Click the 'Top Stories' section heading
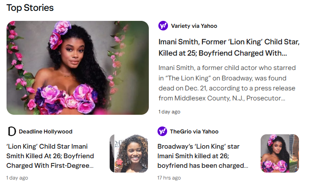The height and width of the screenshot is (183, 312). [x=30, y=8]
